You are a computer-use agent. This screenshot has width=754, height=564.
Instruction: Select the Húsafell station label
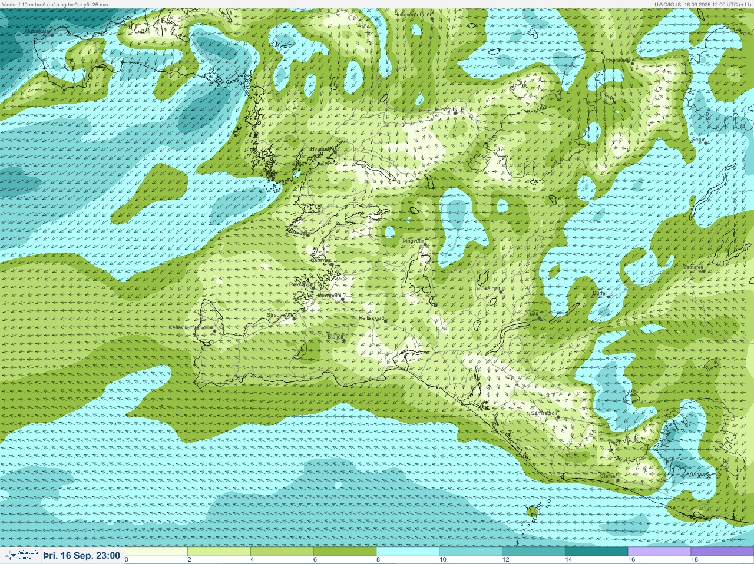(445, 110)
